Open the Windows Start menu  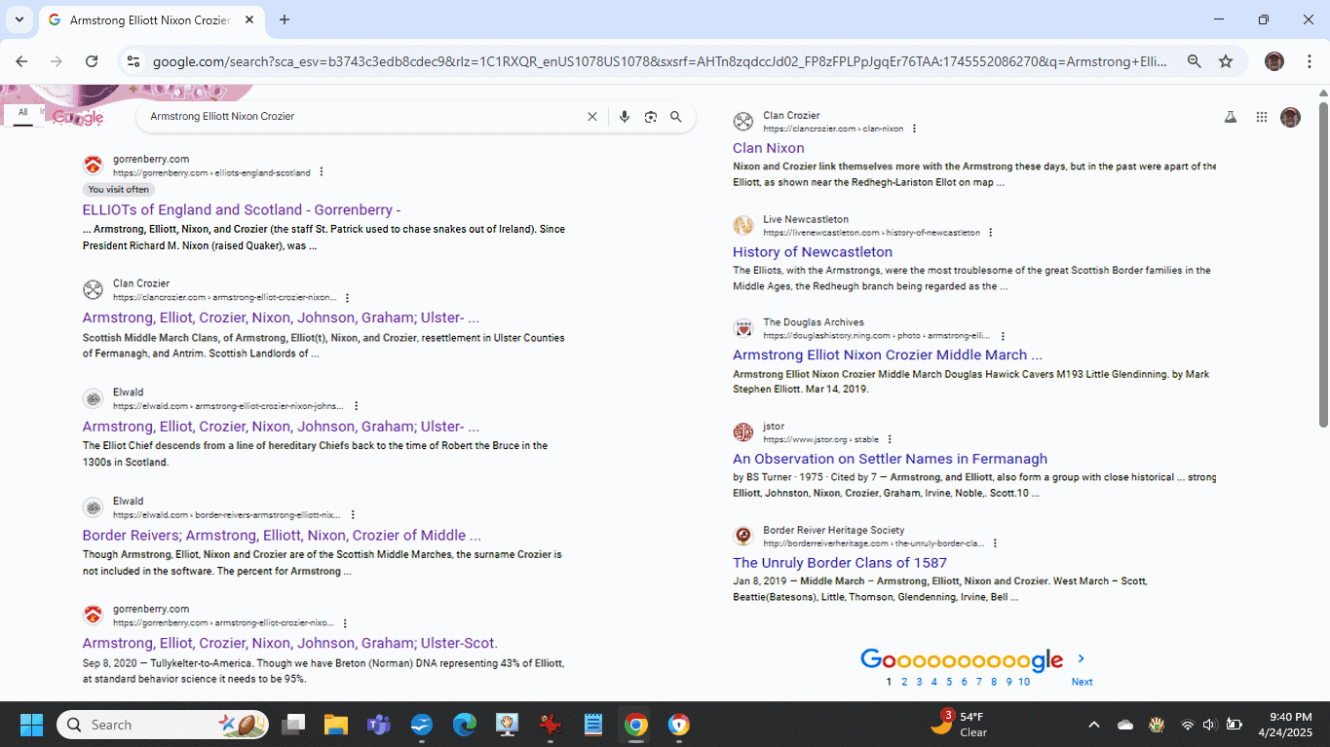[31, 725]
